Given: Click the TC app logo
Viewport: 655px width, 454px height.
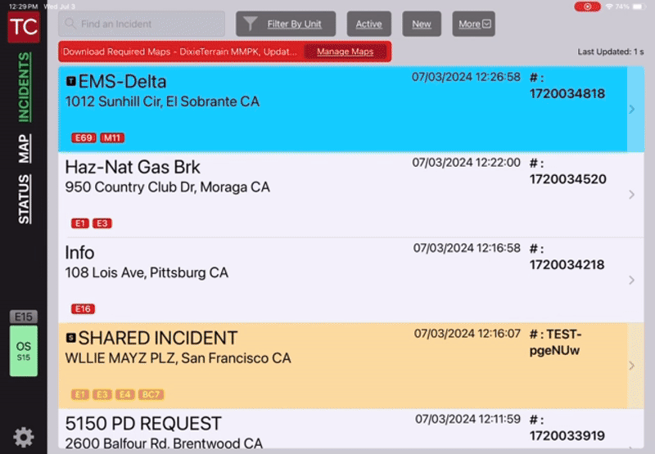Looking at the screenshot, I should point(23,26).
